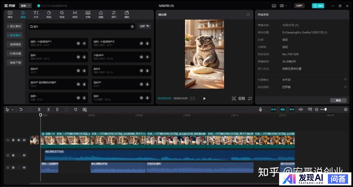
Task: Favorite the 喵呜-小猫撒娇声1 sound effect
Action: pos(78,43)
